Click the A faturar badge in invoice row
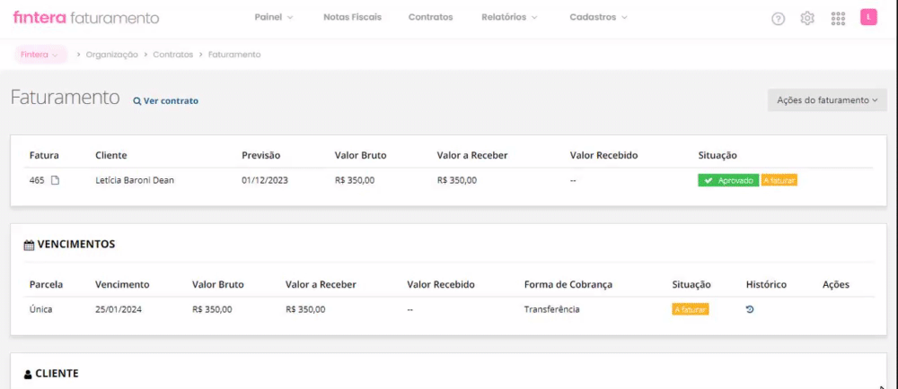This screenshot has height=389, width=898. 779,180
